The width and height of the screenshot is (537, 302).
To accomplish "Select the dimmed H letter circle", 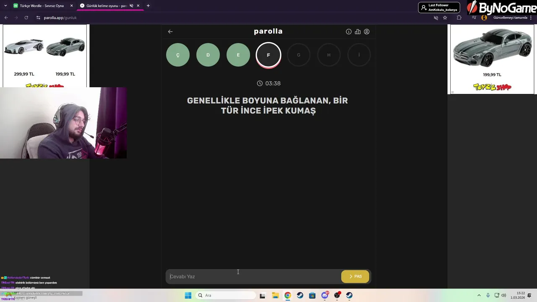I will tap(329, 55).
